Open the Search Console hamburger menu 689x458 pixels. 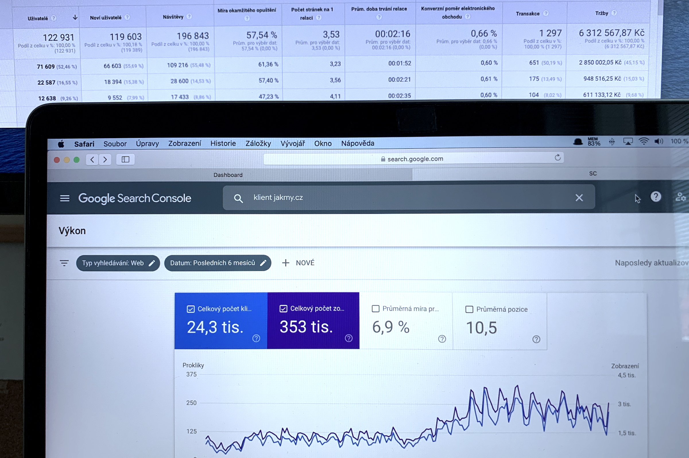(x=65, y=198)
